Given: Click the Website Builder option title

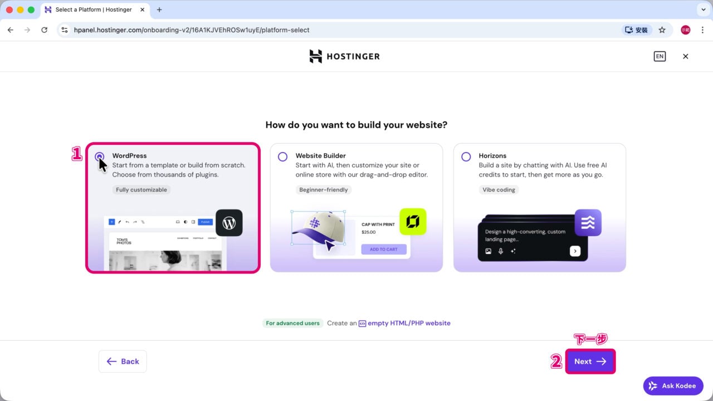Looking at the screenshot, I should pos(321,156).
